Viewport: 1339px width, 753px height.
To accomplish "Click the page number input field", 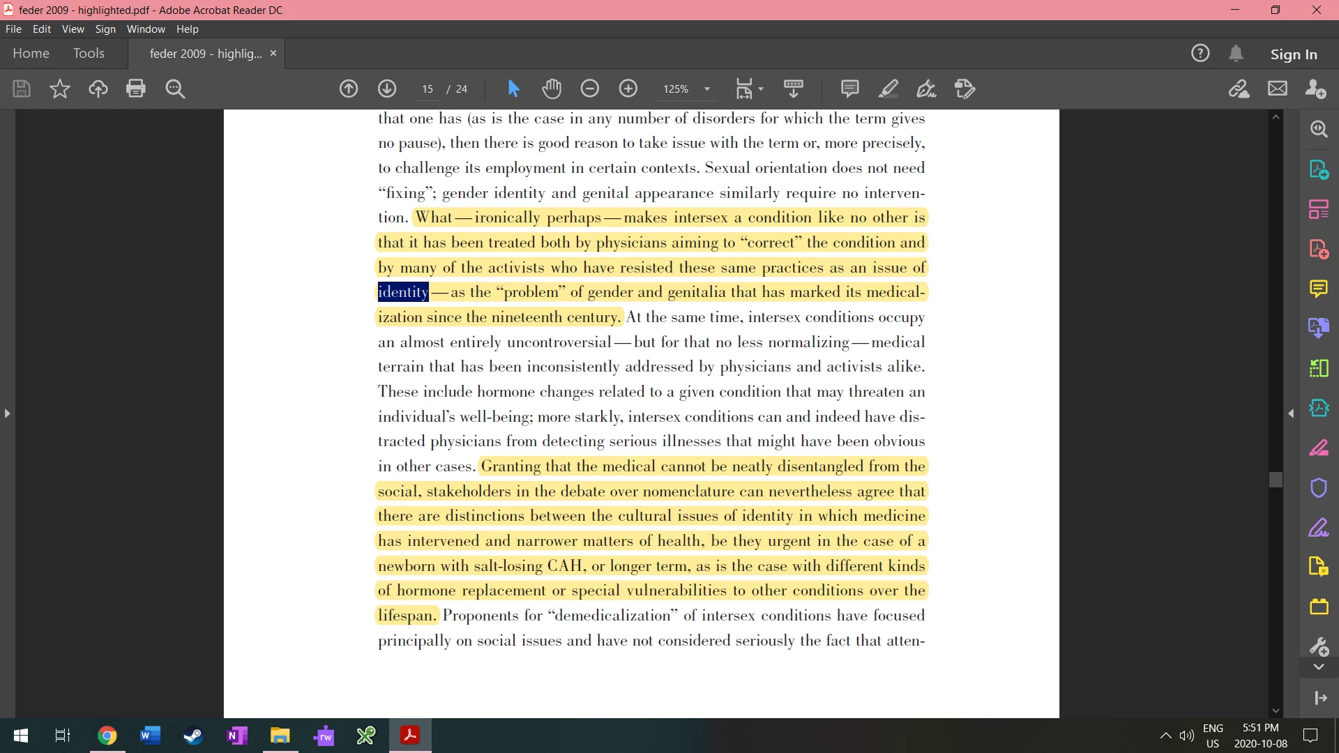I will click(428, 89).
